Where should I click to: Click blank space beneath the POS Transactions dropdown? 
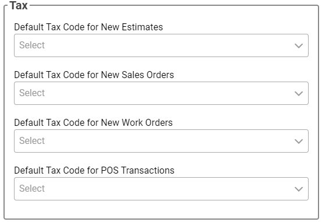coord(161,209)
